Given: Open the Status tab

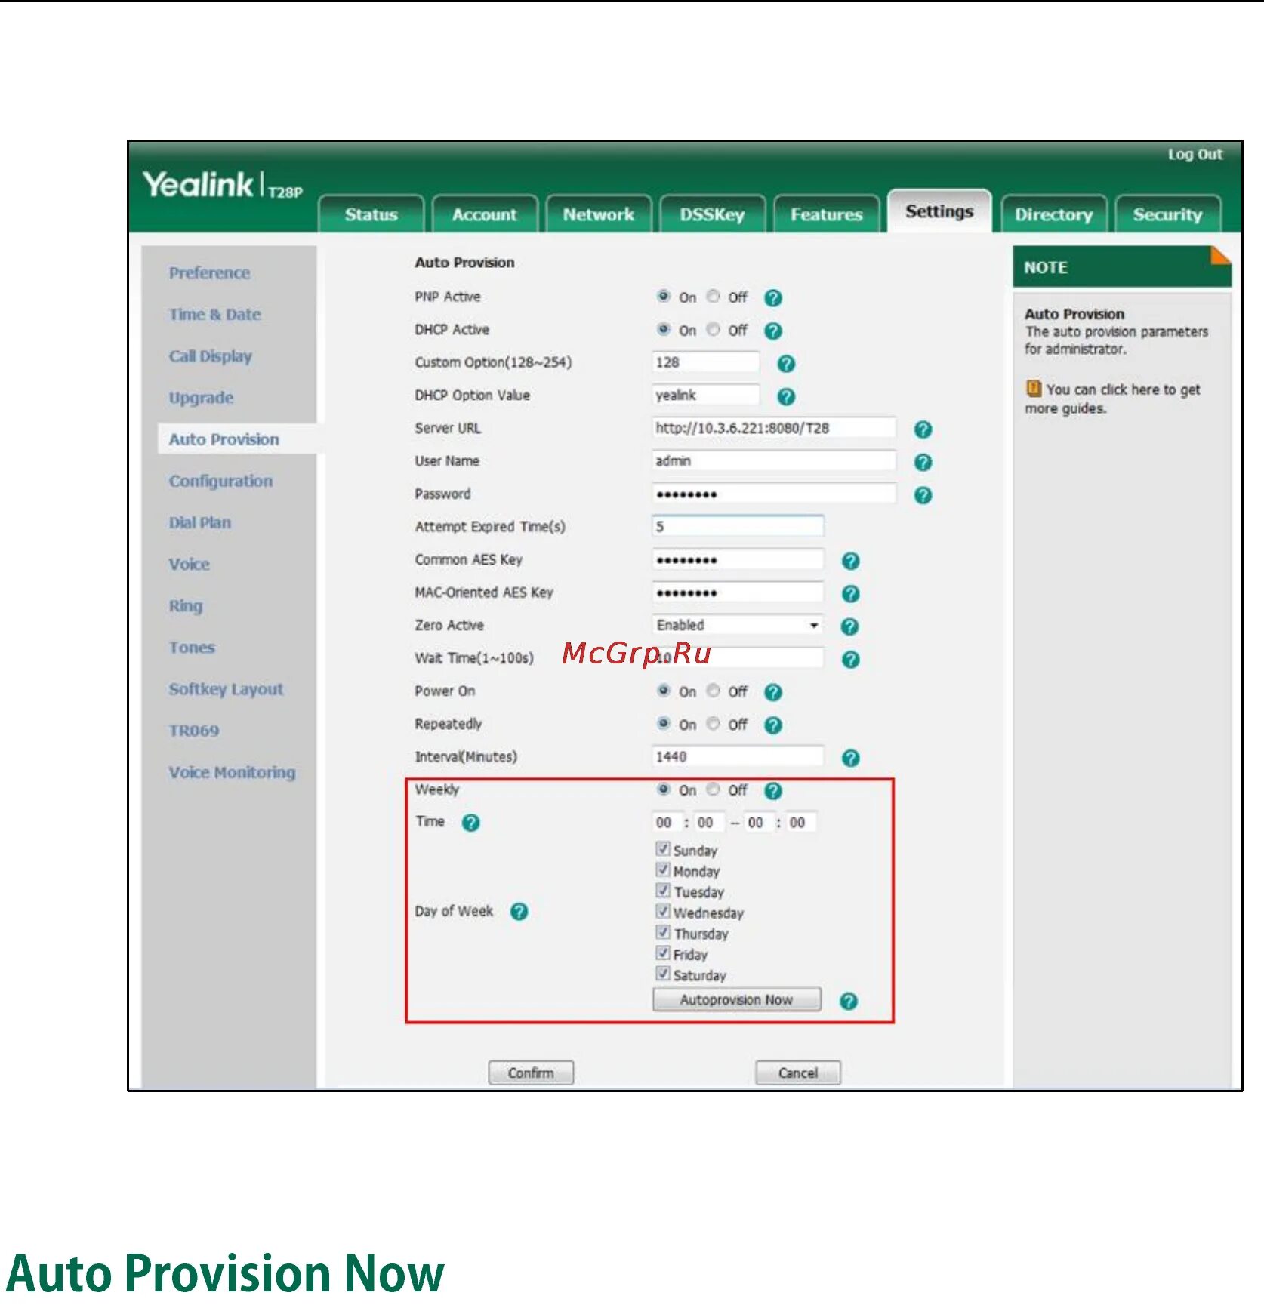Looking at the screenshot, I should (371, 214).
